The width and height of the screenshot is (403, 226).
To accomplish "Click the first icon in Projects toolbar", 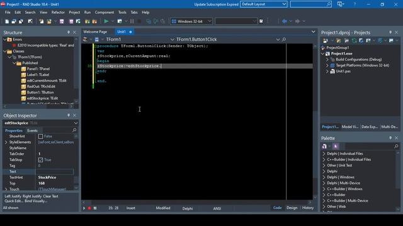I will tap(326, 40).
